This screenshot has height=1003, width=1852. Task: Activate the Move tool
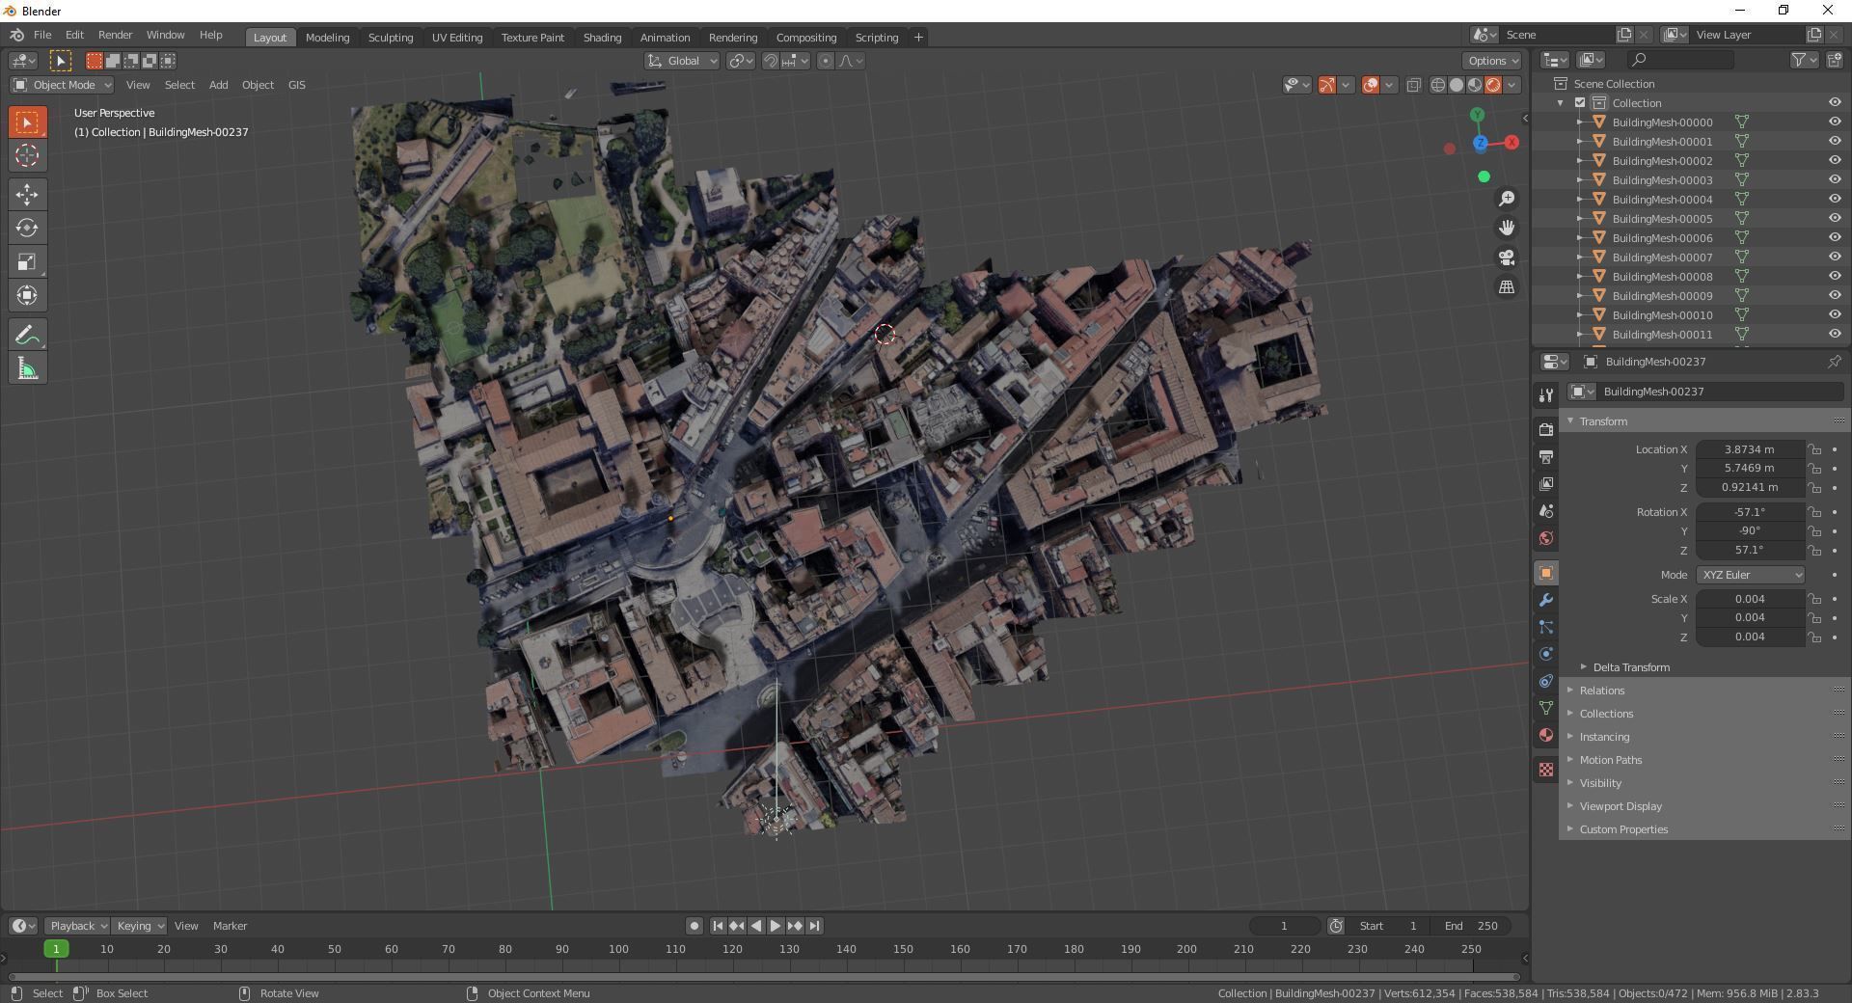point(27,194)
